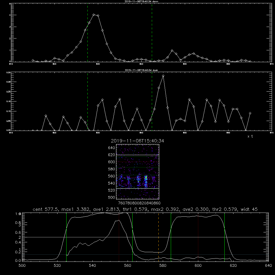Click the orange dashed center line in bottom plot
The height and width of the screenshot is (275, 275).
point(159,237)
